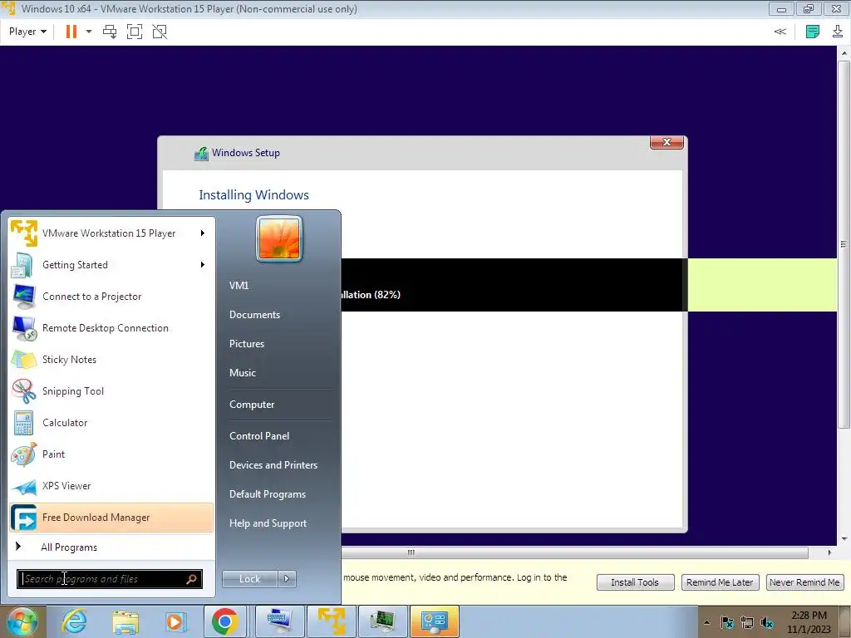Open the Player menu

pos(27,32)
